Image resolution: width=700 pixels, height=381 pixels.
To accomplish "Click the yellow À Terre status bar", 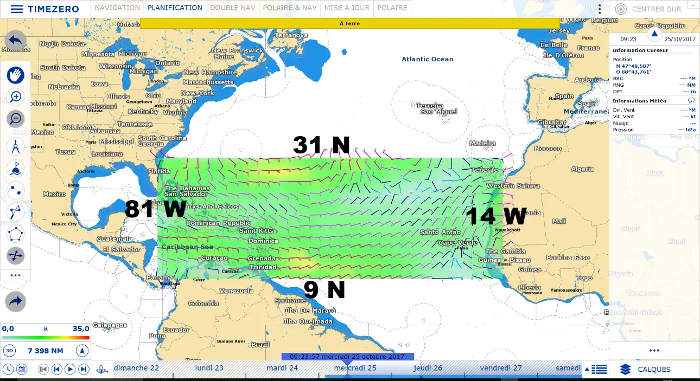I will (x=349, y=23).
